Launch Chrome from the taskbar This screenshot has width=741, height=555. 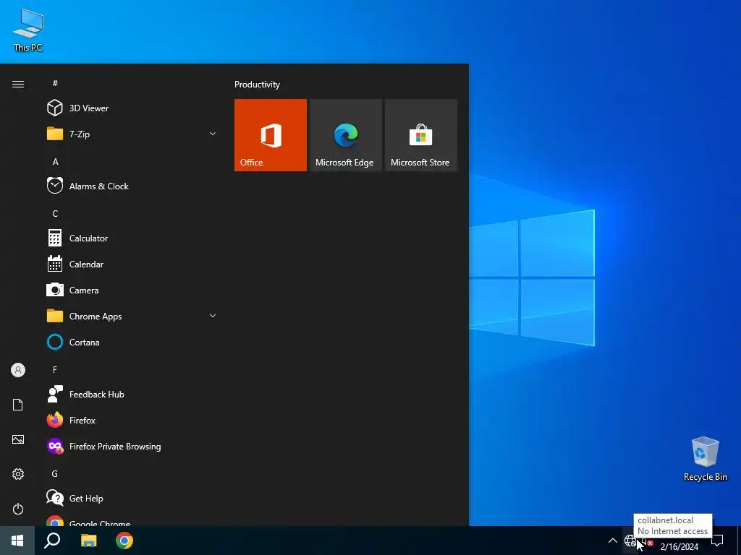124,541
